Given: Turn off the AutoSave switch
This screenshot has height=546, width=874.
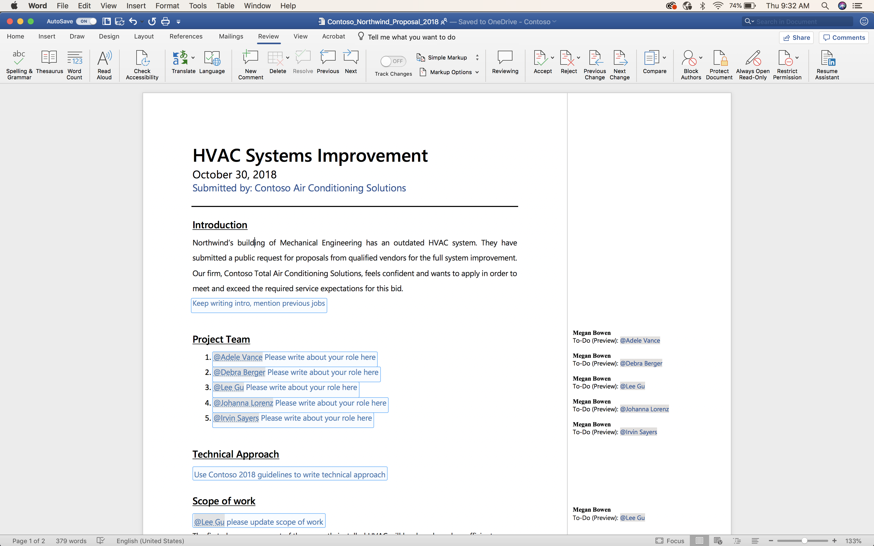Looking at the screenshot, I should click(x=86, y=21).
